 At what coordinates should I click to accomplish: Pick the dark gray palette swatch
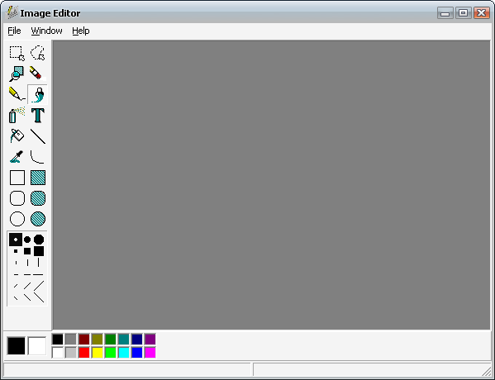click(x=71, y=340)
